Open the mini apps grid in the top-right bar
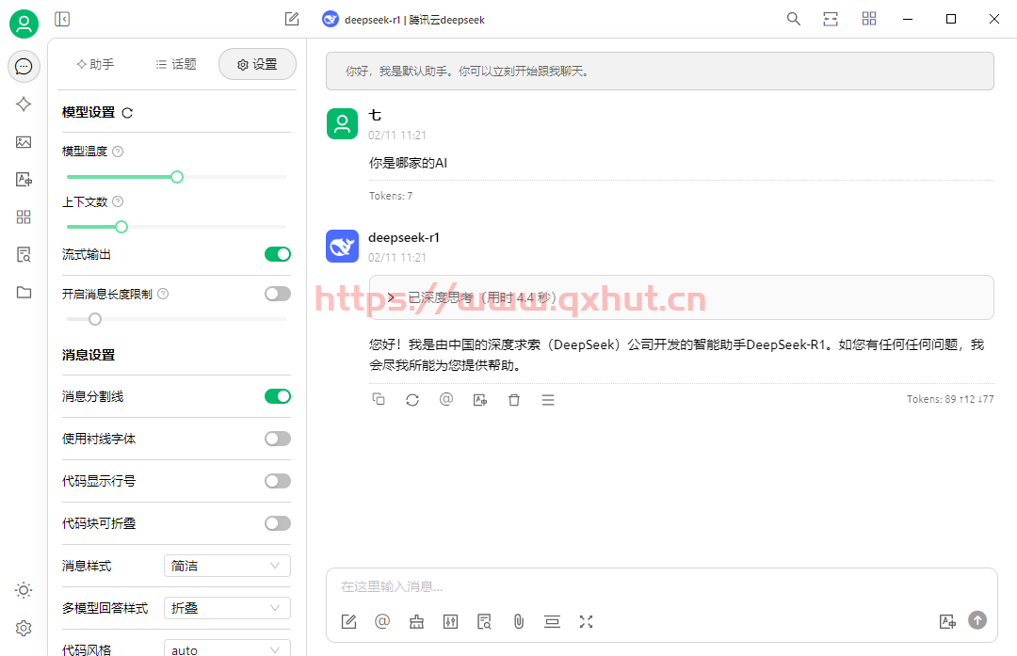 (869, 19)
